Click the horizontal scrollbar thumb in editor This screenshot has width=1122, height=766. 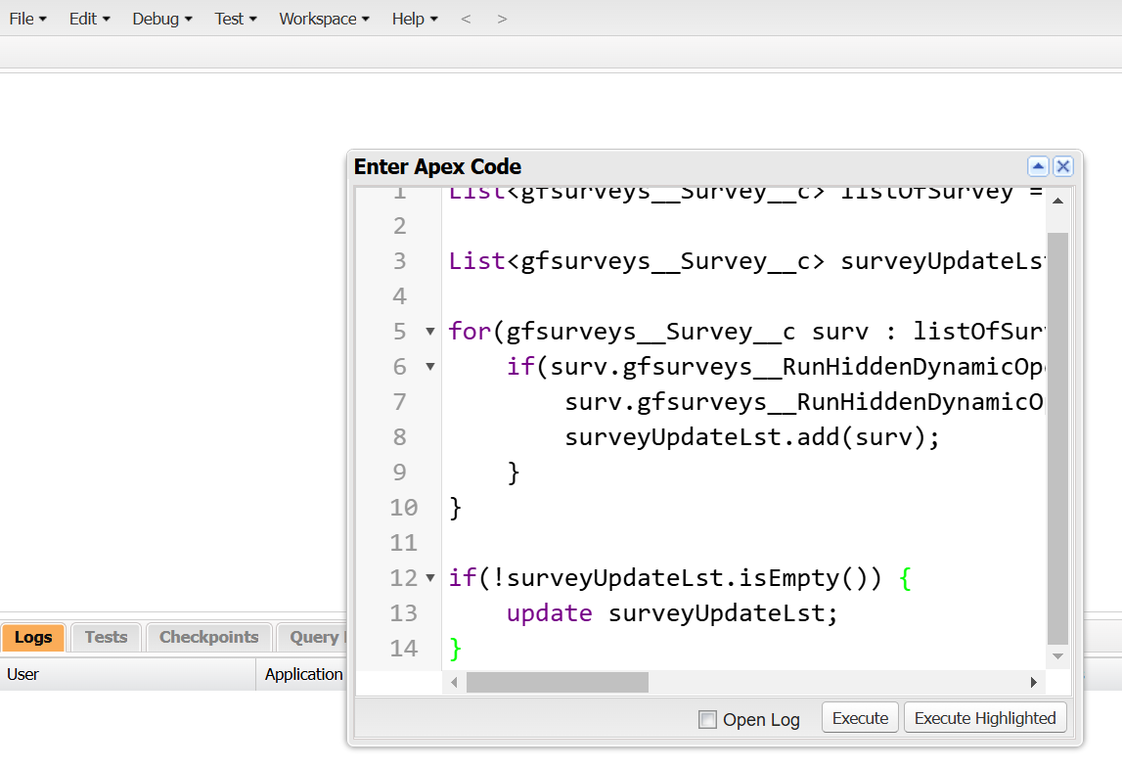point(557,682)
